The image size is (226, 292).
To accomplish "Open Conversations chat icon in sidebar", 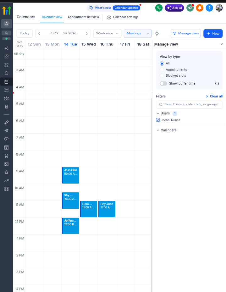I will tap(7, 73).
